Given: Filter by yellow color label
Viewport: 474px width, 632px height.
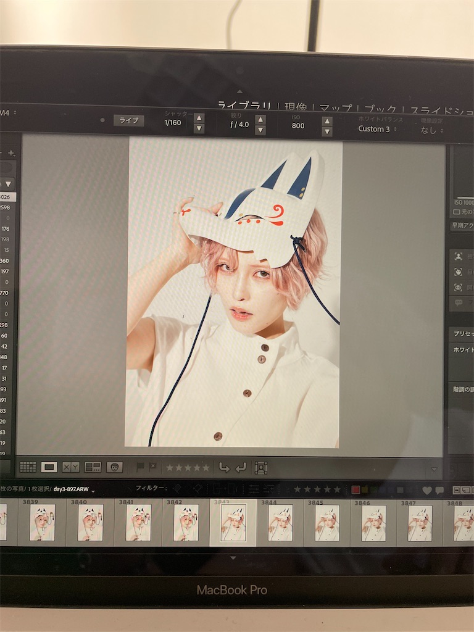Looking at the screenshot, I should point(365,489).
